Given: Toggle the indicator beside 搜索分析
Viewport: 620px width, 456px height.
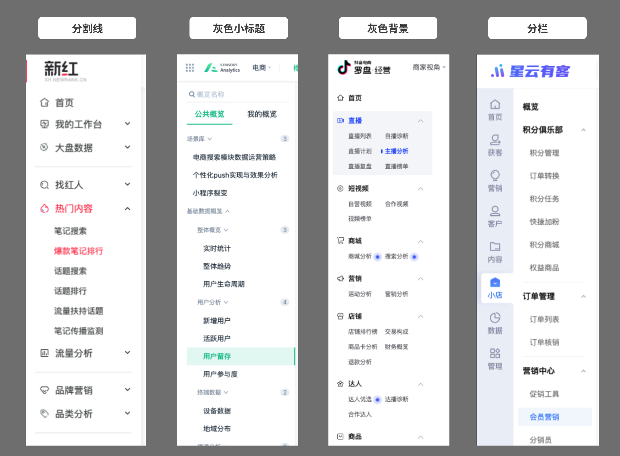Looking at the screenshot, I should (414, 257).
